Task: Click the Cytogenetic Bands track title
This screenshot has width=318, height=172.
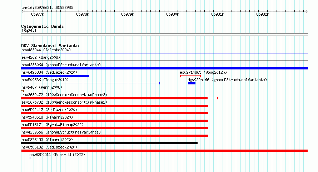Action: point(43,26)
